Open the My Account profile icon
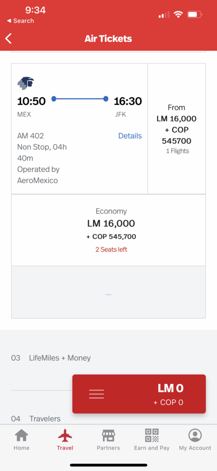 click(x=195, y=436)
